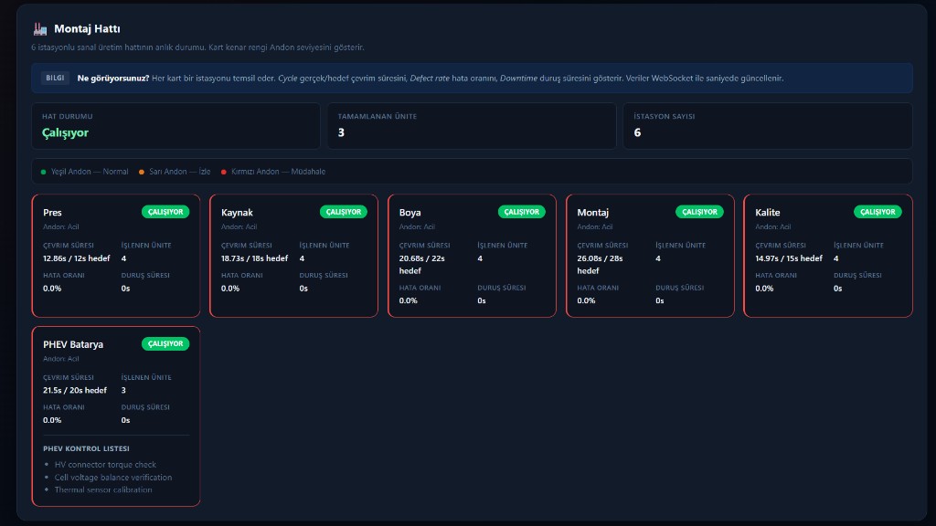Click the "PHEV KONTROL LİSTESİ" heading

(x=86, y=448)
